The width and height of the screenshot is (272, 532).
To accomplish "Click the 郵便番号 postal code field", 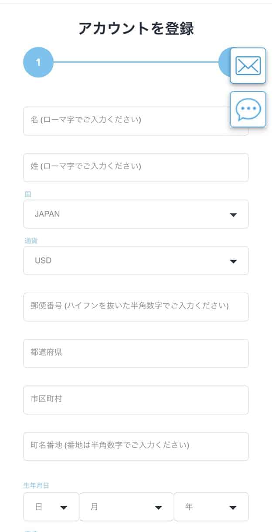I will 136,307.
